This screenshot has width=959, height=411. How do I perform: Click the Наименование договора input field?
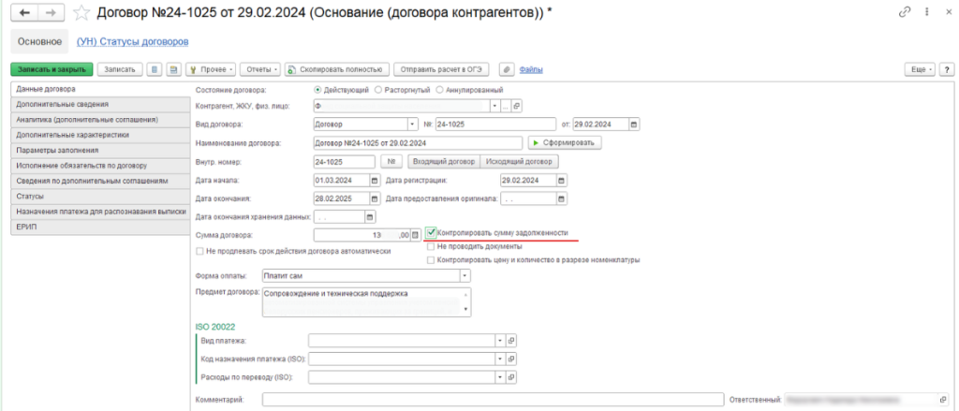[418, 142]
